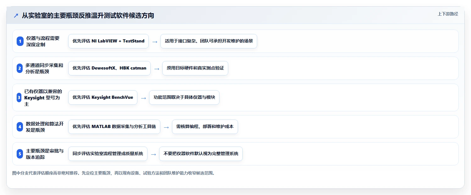Click the 同步评估实验室流程管理或质量系统 box
Image resolution: width=471 pixels, height=195 pixels.
coord(108,154)
